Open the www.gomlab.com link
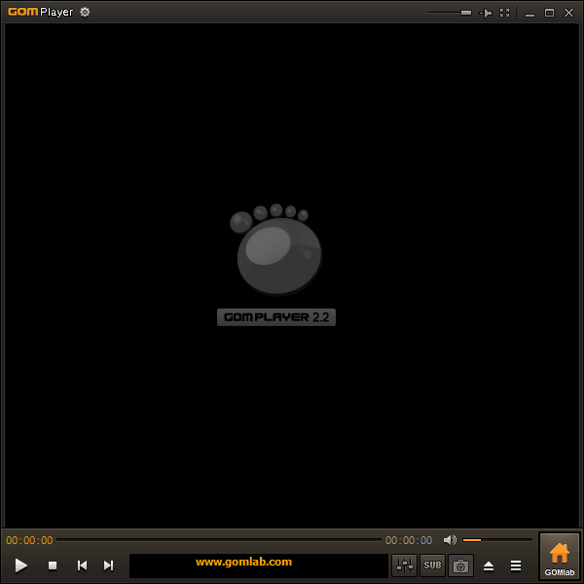Viewport: 584px width, 584px height. (x=244, y=562)
